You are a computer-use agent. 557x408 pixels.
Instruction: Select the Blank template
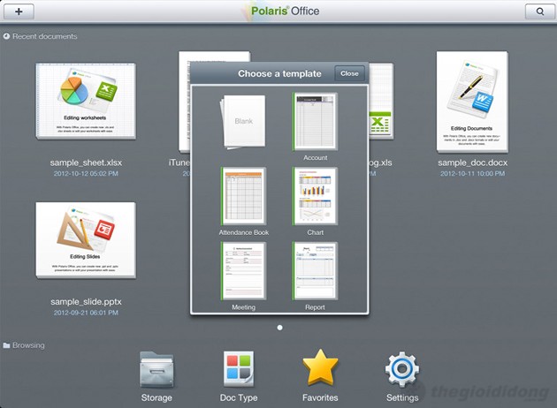[x=243, y=122]
